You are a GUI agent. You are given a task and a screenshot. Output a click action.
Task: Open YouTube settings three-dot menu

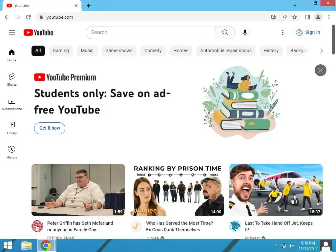[x=283, y=32]
